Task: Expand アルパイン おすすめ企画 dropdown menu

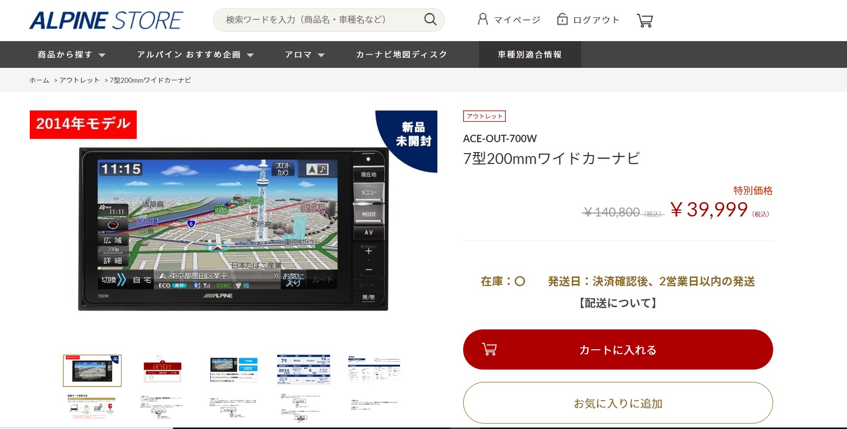Action: click(x=195, y=54)
